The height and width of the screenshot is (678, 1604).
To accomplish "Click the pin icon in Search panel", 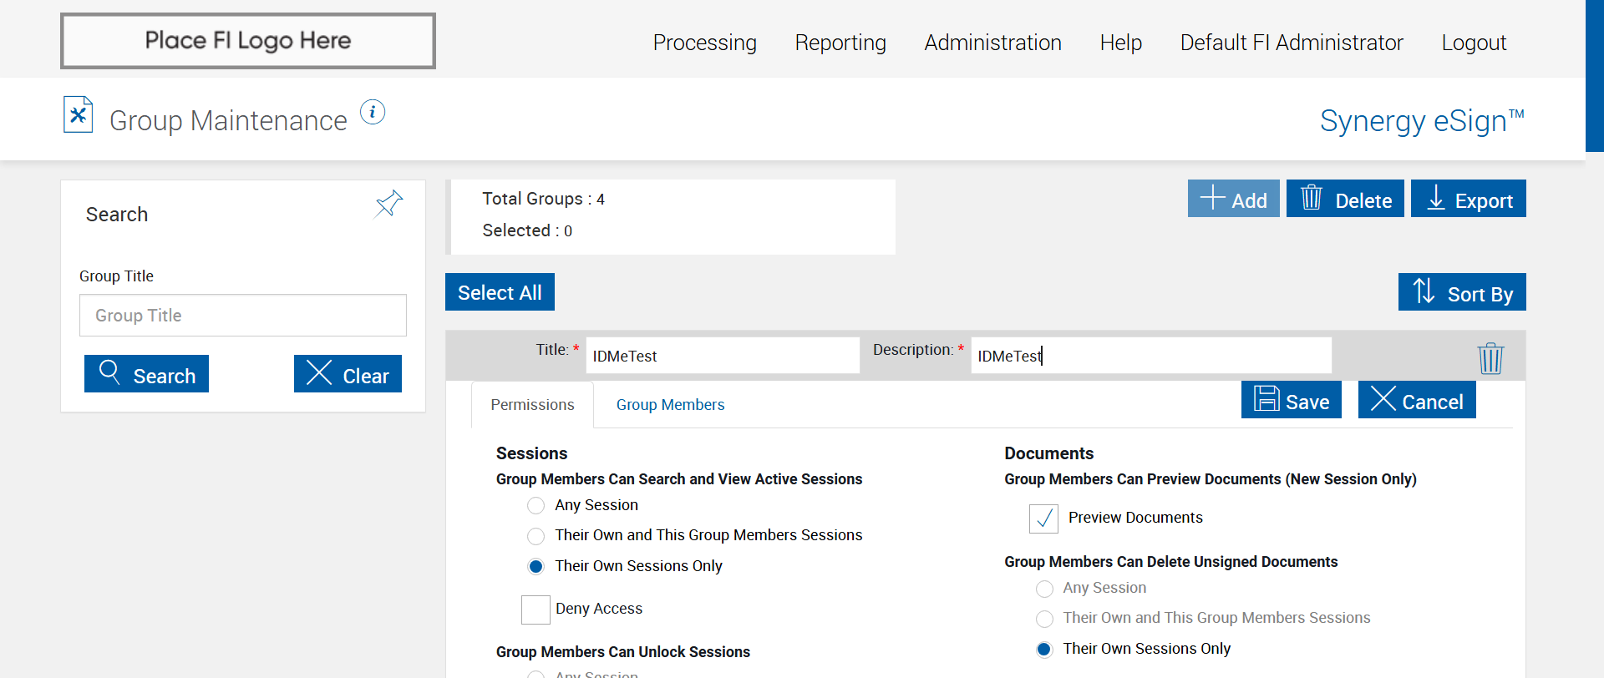I will tap(389, 203).
